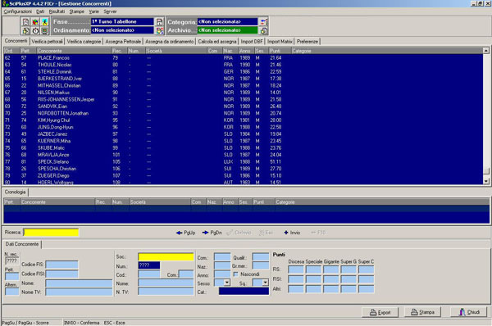Click the Stampa print button
This screenshot has height=326, width=492.
click(422, 312)
